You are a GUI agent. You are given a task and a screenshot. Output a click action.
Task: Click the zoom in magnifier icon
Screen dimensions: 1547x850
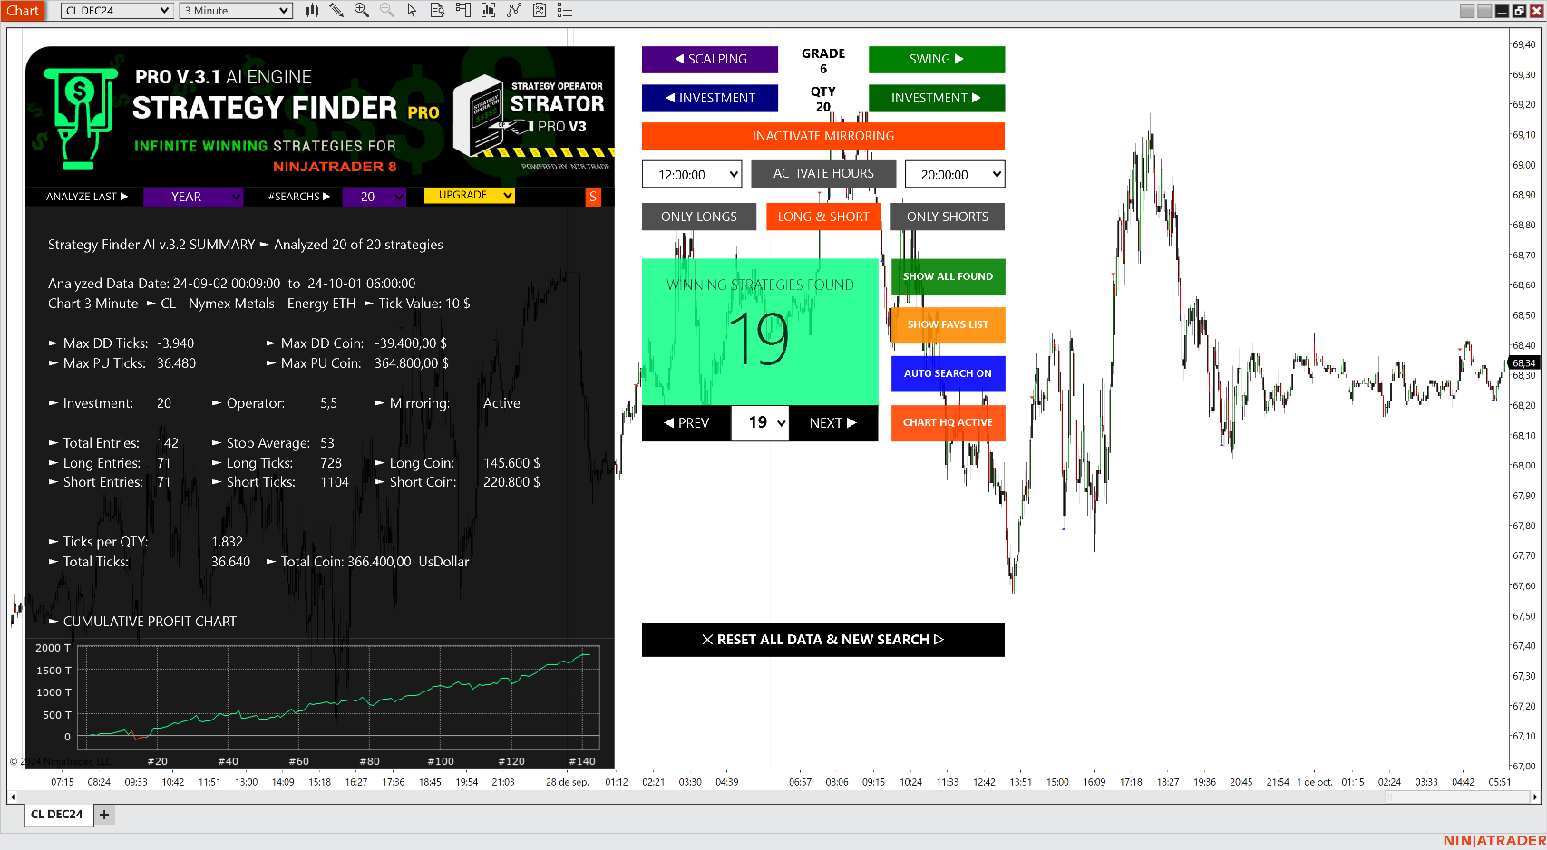pyautogui.click(x=362, y=10)
